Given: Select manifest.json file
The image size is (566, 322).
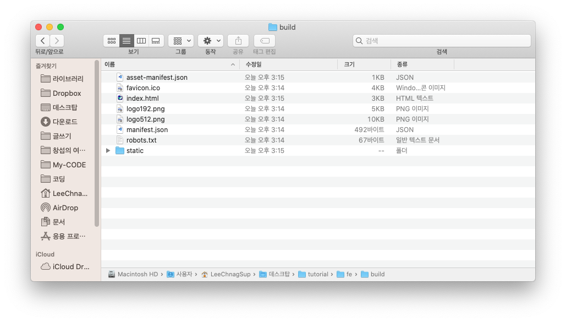Looking at the screenshot, I should tap(318, 130).
